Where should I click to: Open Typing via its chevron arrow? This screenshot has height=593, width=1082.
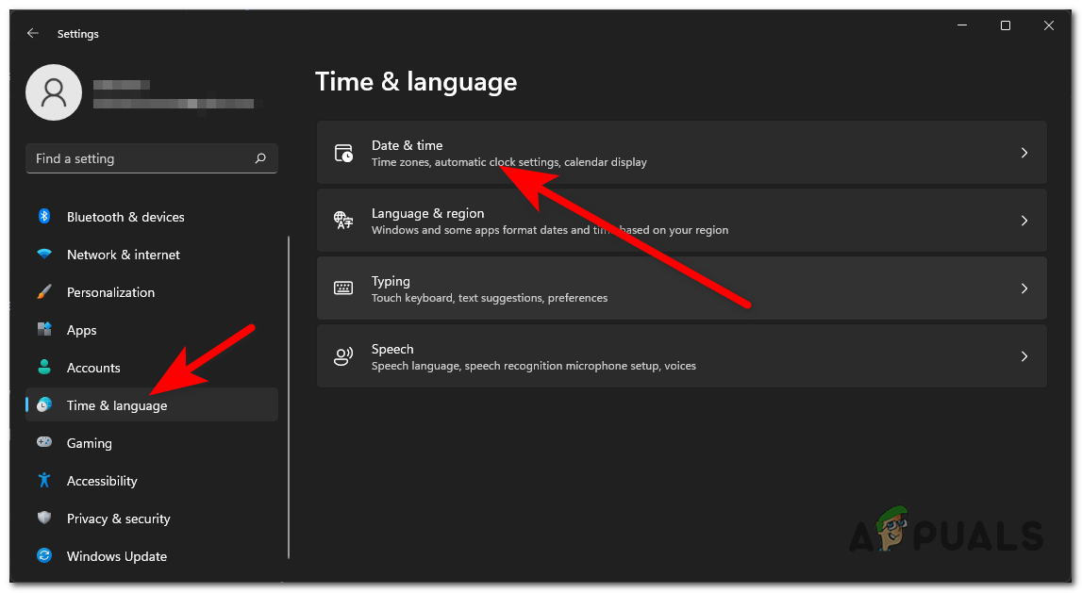point(1024,288)
